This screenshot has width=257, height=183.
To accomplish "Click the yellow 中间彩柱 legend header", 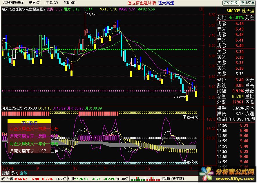I will pyautogui.click(x=29, y=121).
